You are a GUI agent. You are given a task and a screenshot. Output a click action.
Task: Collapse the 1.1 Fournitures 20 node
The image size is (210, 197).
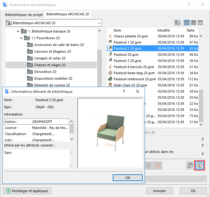[x=21, y=38]
